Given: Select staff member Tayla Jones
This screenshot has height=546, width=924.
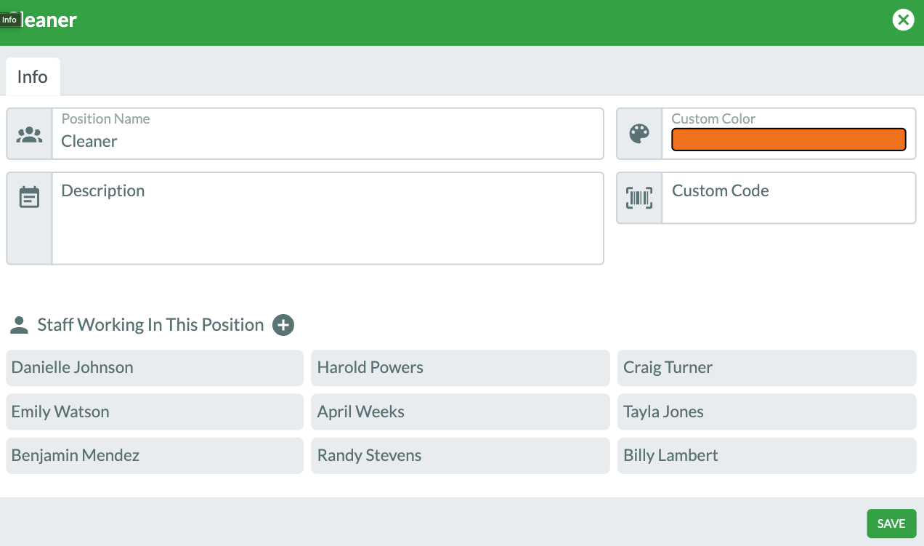Looking at the screenshot, I should tap(767, 411).
